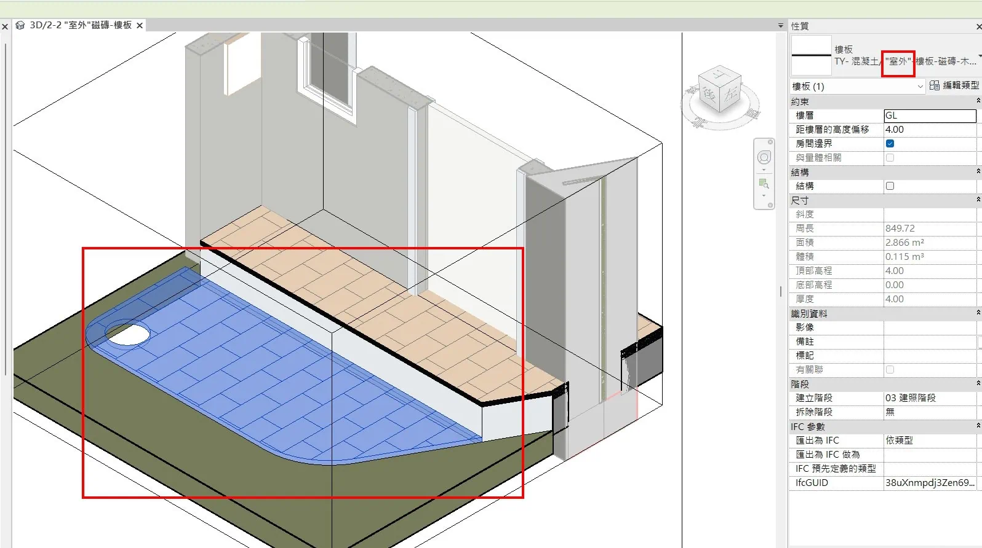
Task: Close the 3D/2-2 view tab
Action: pyautogui.click(x=140, y=25)
